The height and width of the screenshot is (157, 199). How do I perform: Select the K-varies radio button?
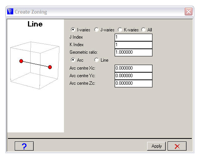[x=120, y=30]
